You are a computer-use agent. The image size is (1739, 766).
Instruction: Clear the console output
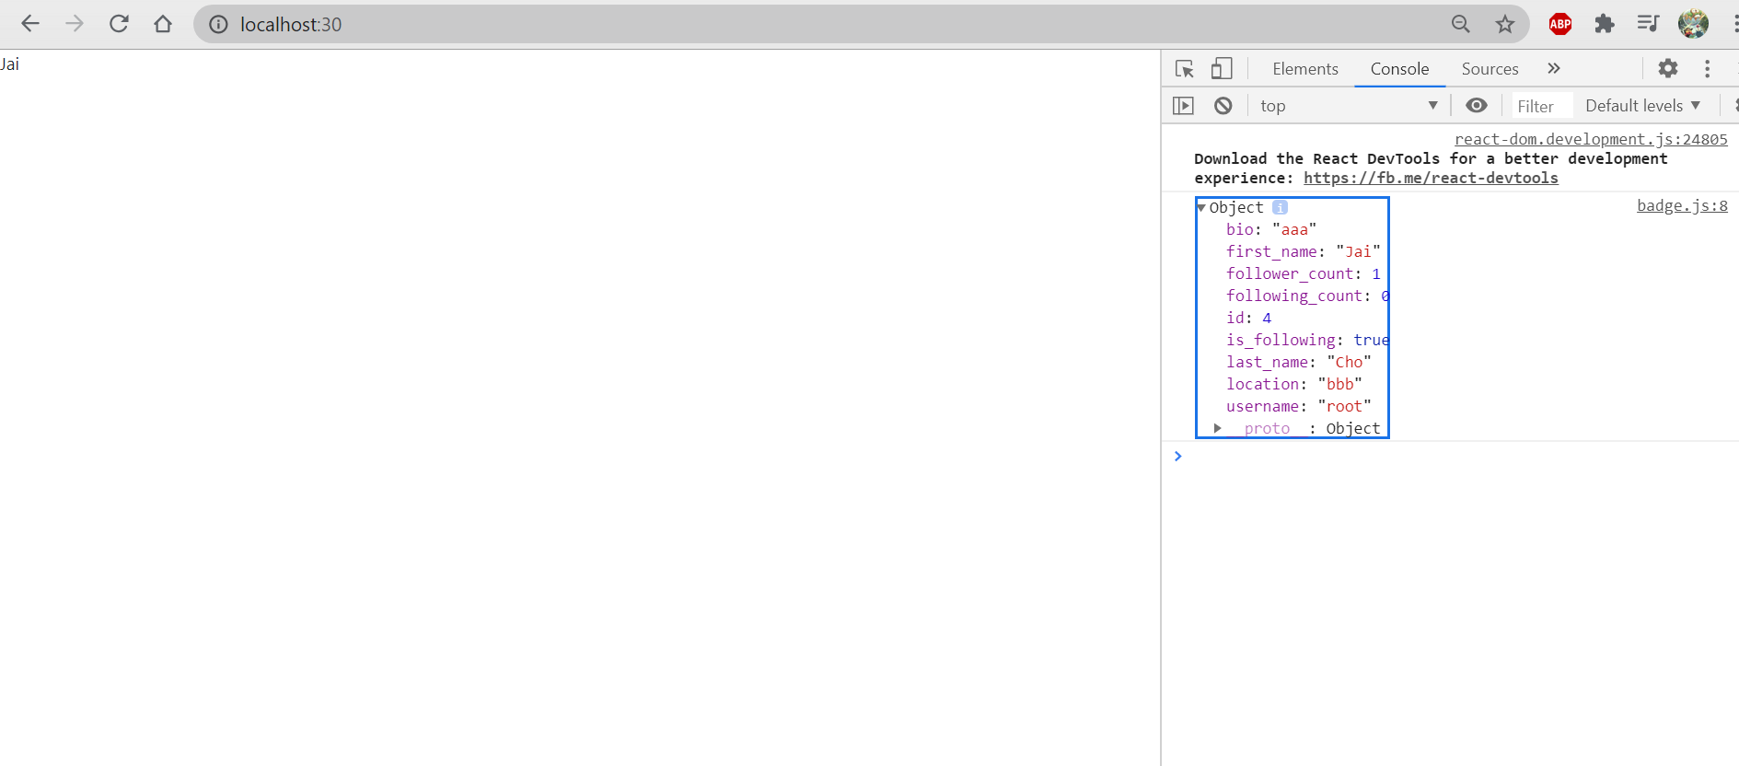click(1223, 106)
